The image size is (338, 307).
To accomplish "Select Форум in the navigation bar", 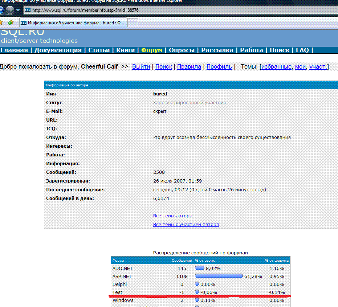I will coord(152,50).
